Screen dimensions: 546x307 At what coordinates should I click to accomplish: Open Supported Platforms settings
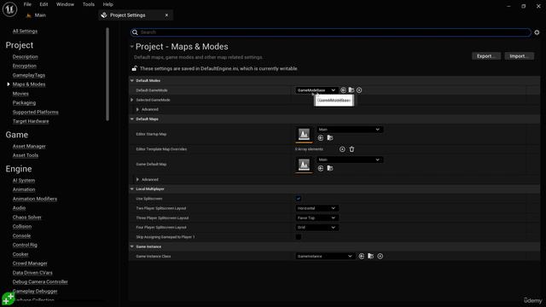click(x=35, y=112)
